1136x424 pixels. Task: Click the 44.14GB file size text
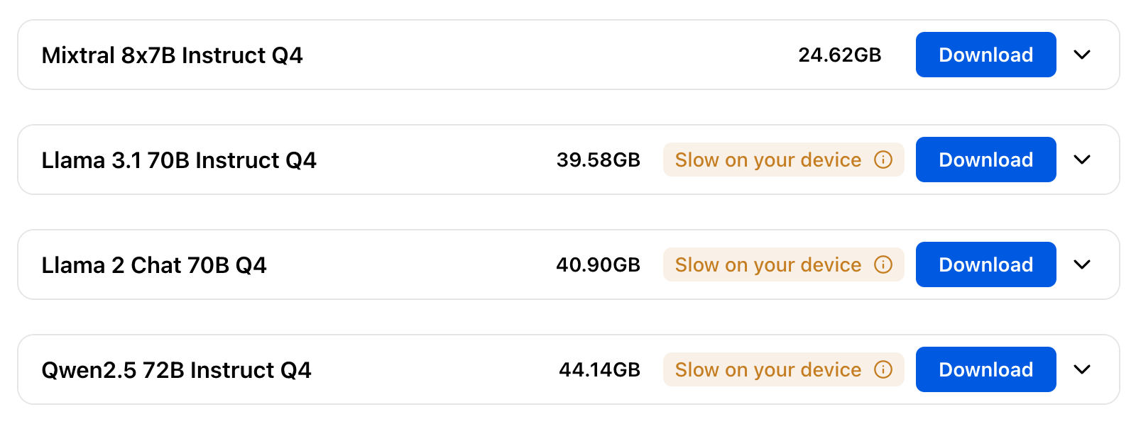(599, 369)
